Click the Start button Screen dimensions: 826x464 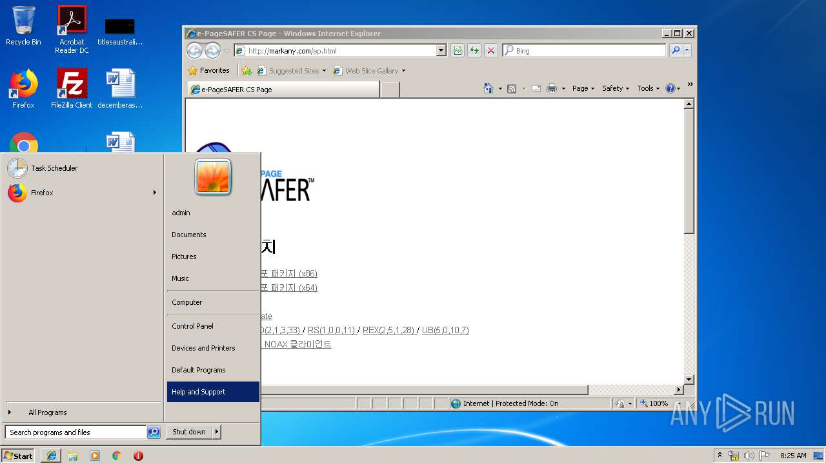18,456
